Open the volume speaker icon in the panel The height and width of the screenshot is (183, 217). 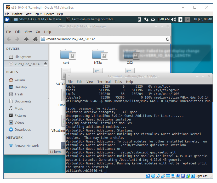click(x=174, y=19)
